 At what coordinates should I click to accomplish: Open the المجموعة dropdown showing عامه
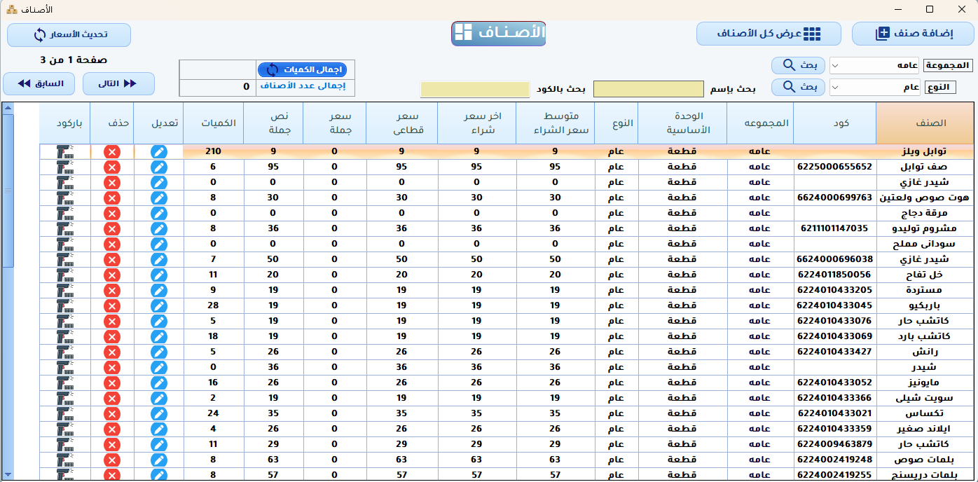pos(874,66)
